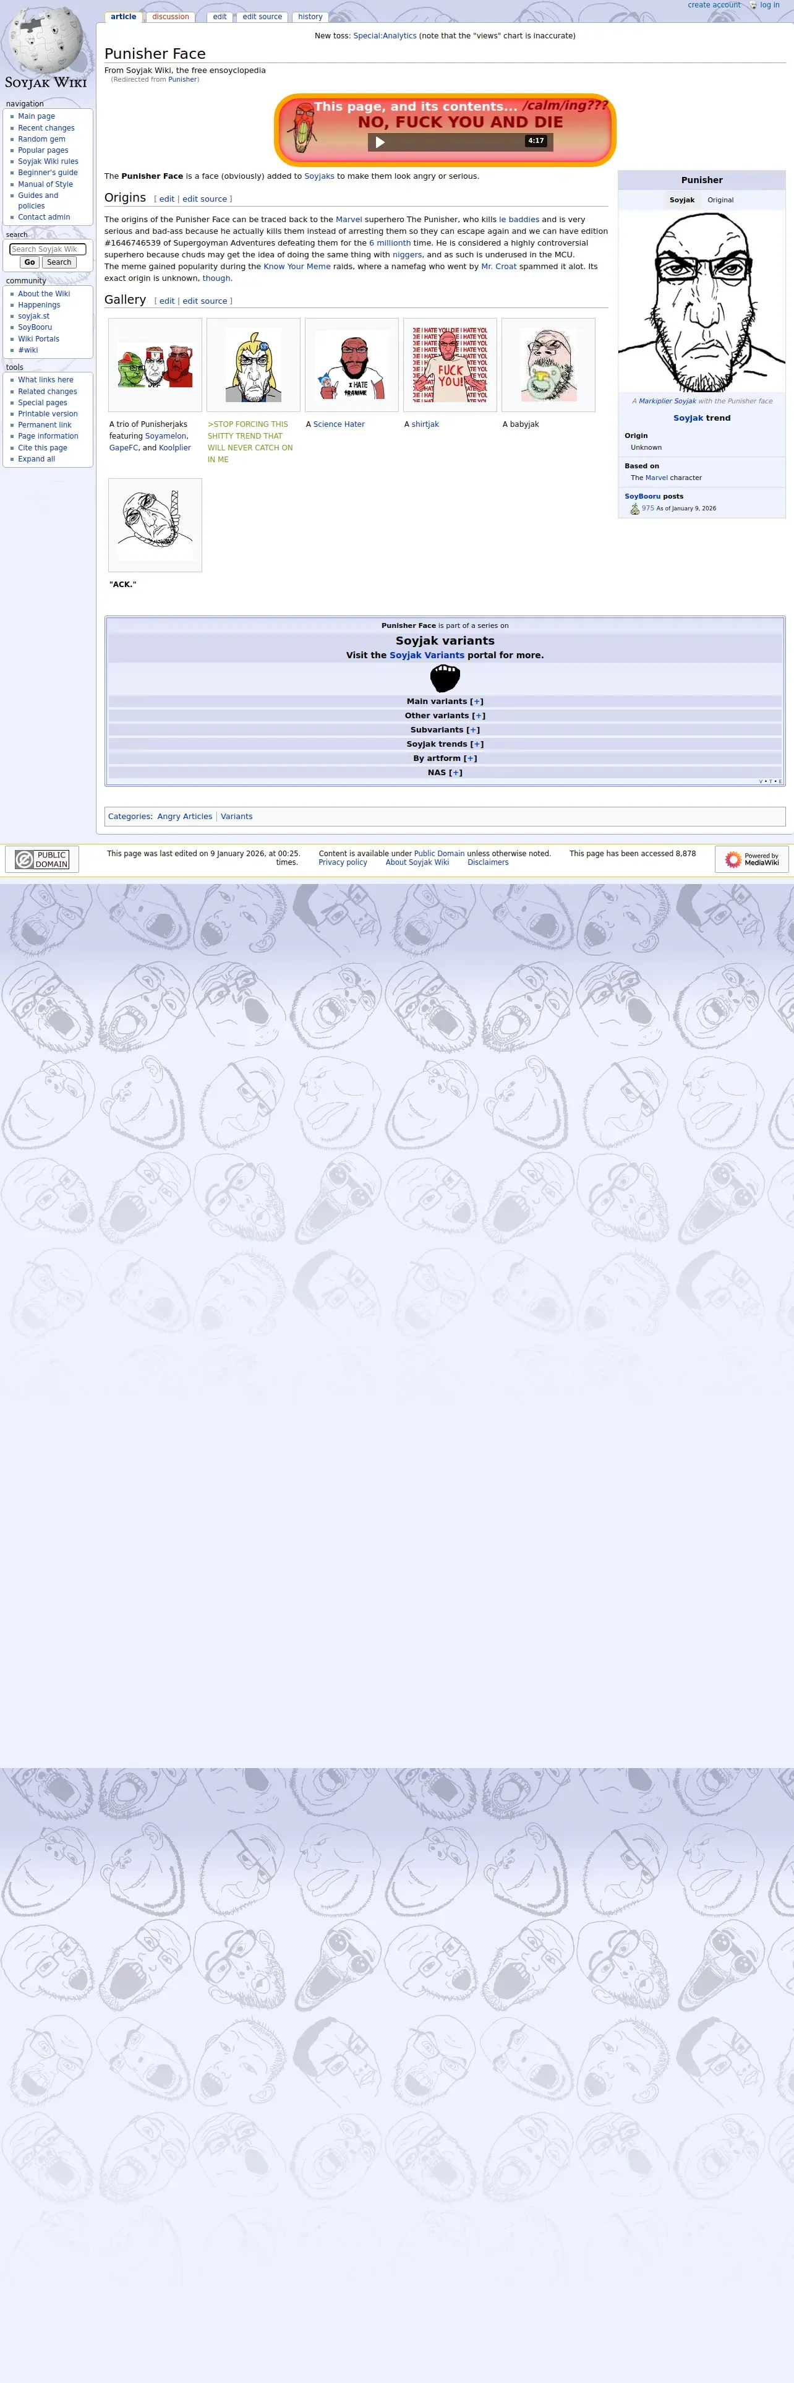Image resolution: width=794 pixels, height=2383 pixels.
Task: Open Recent changes link
Action: (46, 127)
